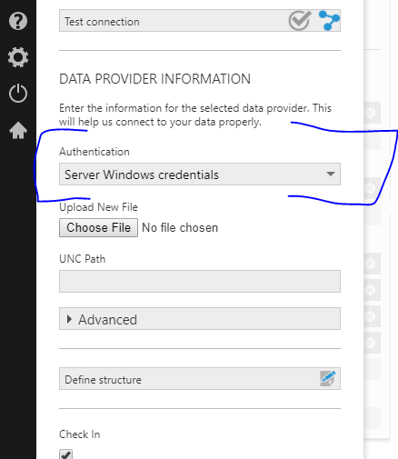
Task: Open the settings gear in sidebar
Action: tap(18, 57)
